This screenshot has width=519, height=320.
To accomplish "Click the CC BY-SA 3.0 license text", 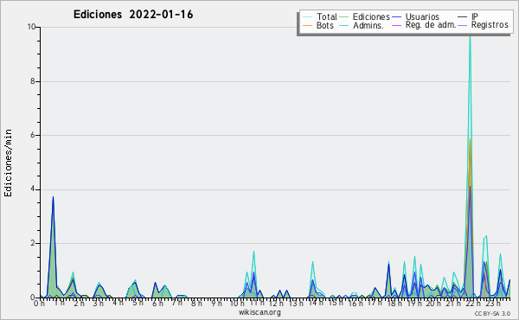I will [x=492, y=314].
